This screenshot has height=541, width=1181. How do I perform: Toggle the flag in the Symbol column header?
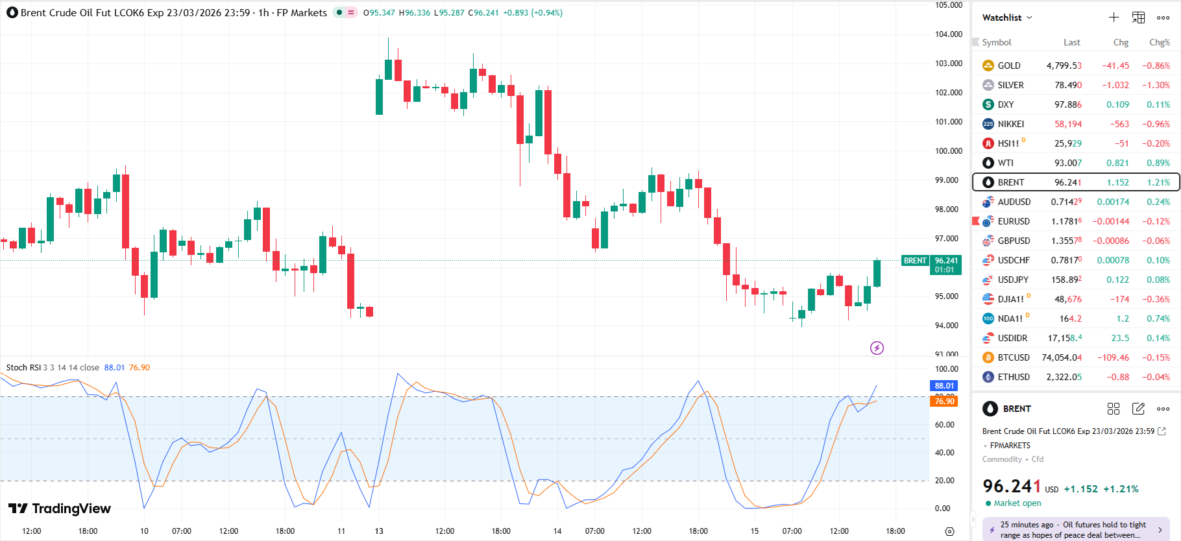(975, 42)
